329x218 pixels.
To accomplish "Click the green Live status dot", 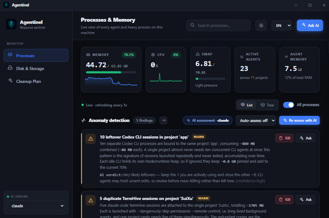I will point(83,105).
